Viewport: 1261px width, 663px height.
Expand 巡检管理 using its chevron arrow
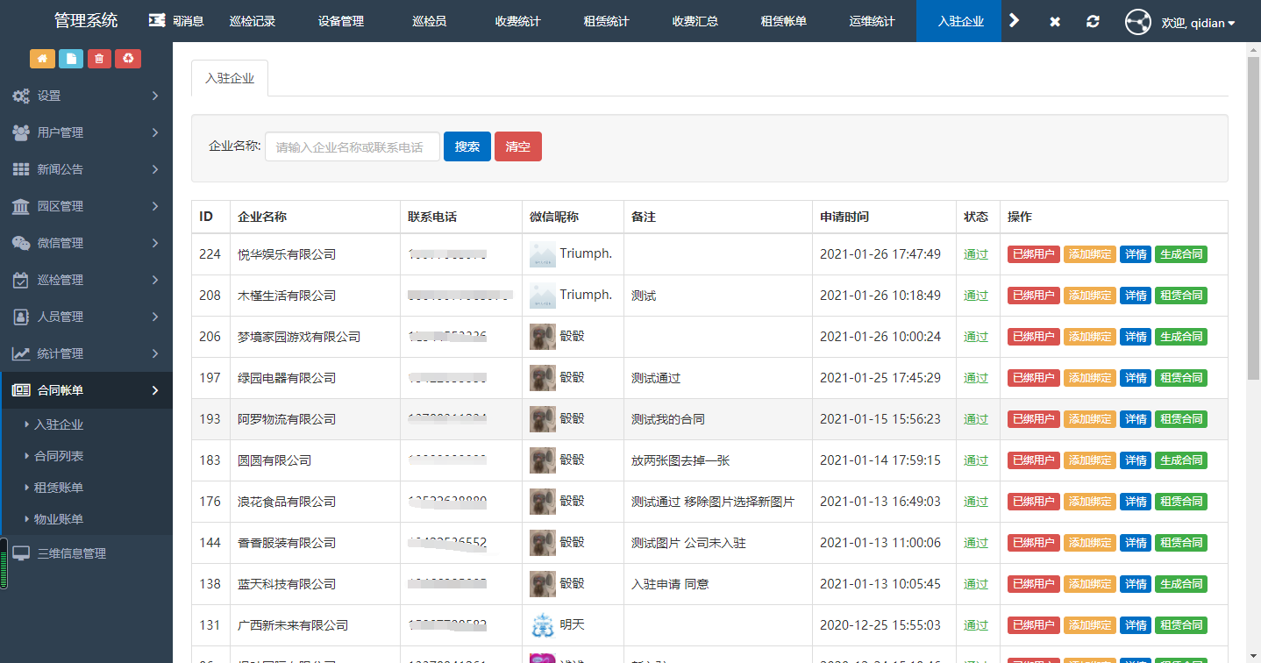point(155,280)
